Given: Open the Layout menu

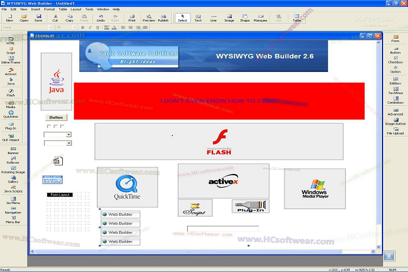Looking at the screenshot, I should tap(76, 9).
